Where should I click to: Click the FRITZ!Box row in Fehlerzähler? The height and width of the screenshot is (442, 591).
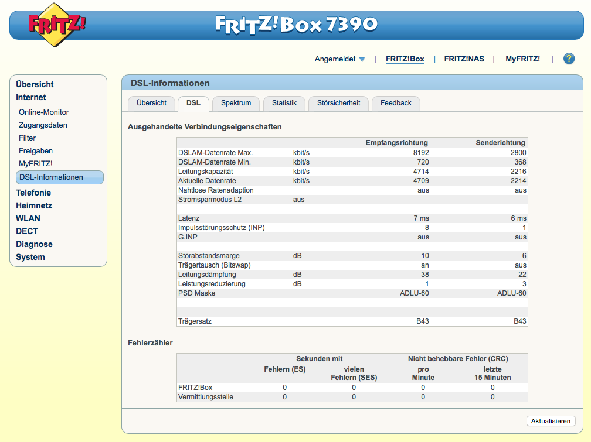click(352, 388)
